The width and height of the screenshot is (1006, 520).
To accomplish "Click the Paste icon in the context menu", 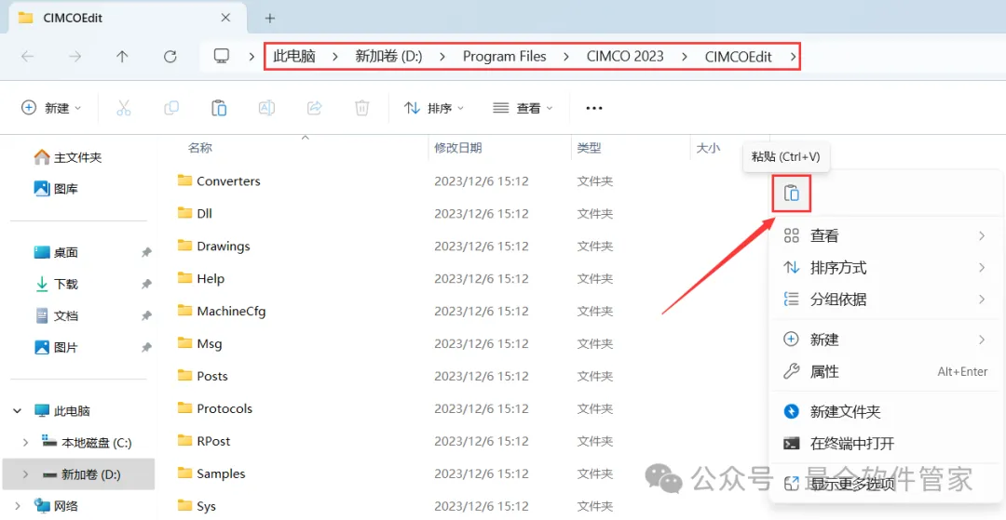I will [x=792, y=193].
